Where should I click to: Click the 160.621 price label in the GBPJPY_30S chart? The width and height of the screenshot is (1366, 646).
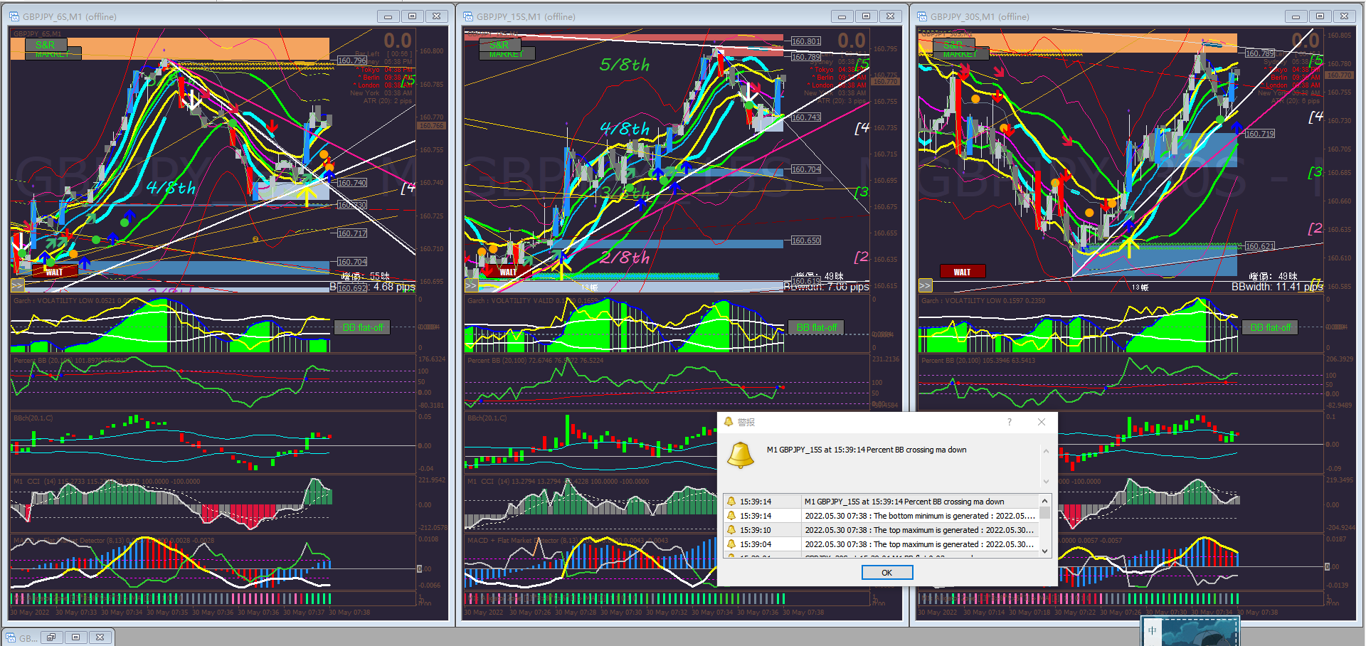pyautogui.click(x=1260, y=246)
